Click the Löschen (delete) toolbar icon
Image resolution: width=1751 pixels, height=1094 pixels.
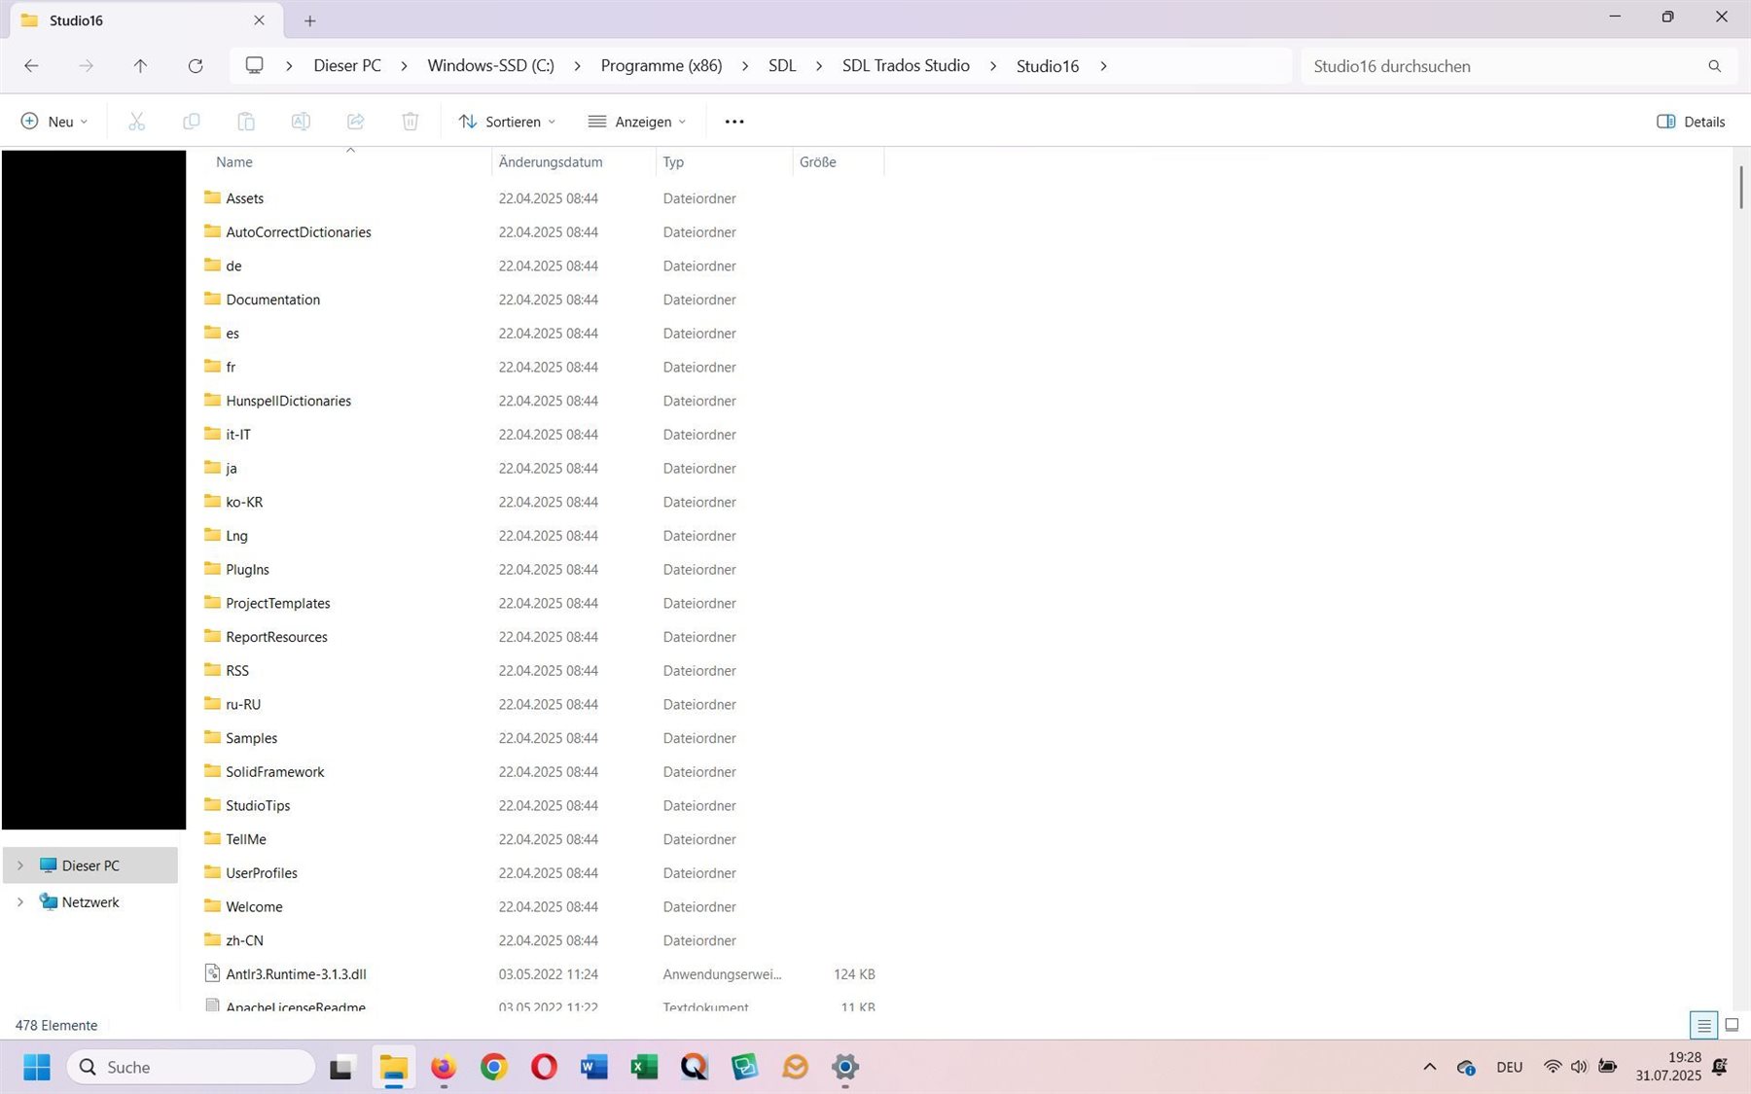tap(410, 121)
